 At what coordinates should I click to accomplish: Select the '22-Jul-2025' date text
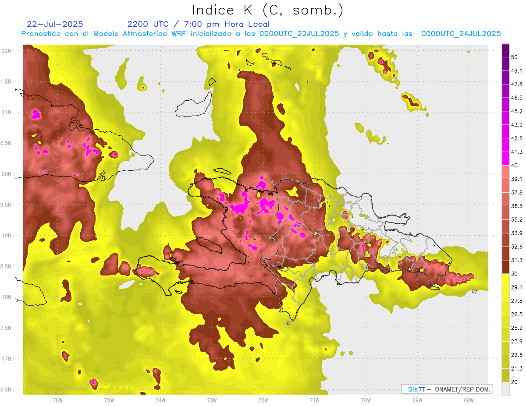tap(55, 24)
